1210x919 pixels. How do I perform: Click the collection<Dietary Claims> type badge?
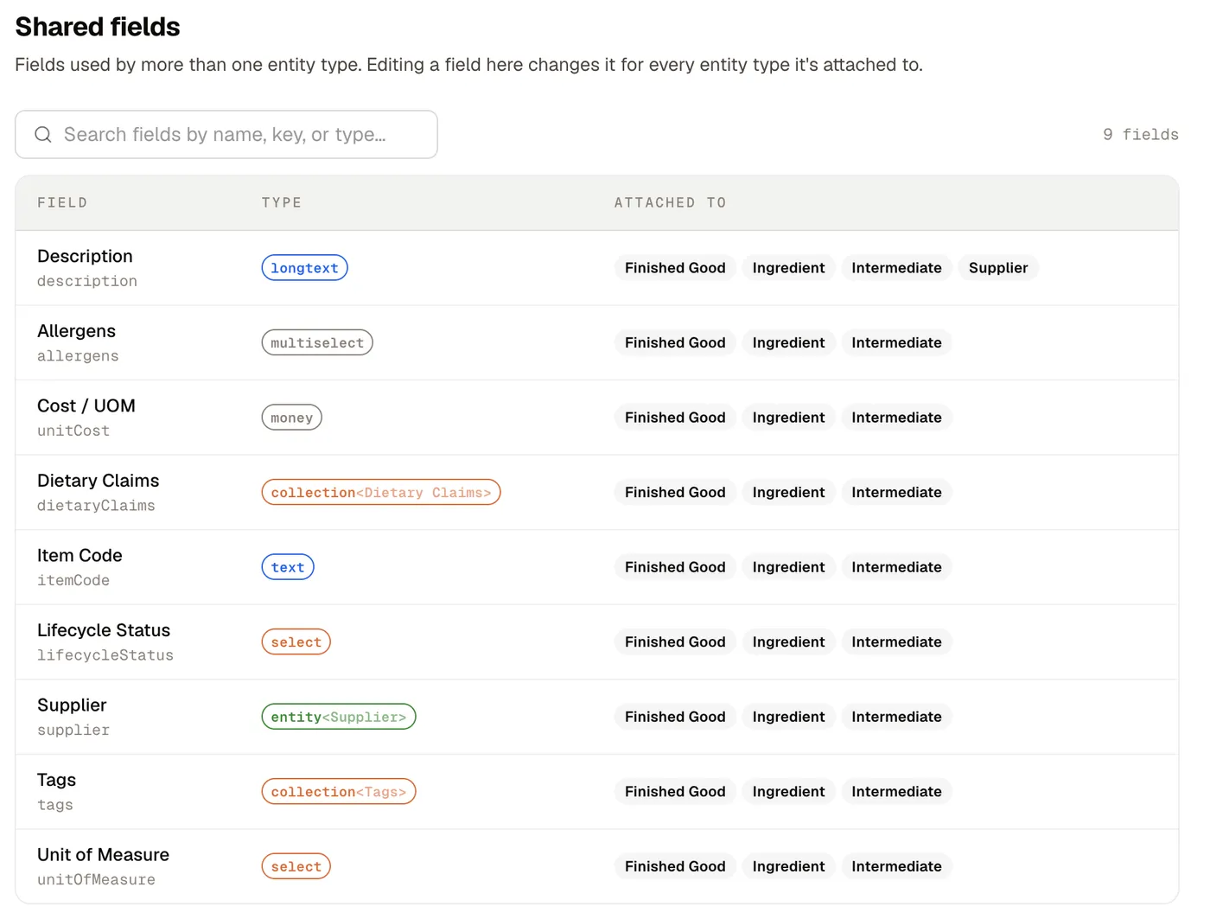click(381, 492)
